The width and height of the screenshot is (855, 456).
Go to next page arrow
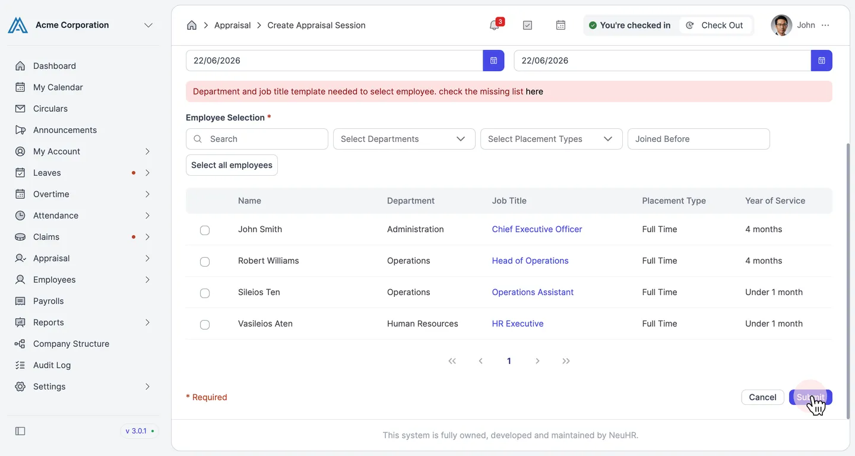537,361
